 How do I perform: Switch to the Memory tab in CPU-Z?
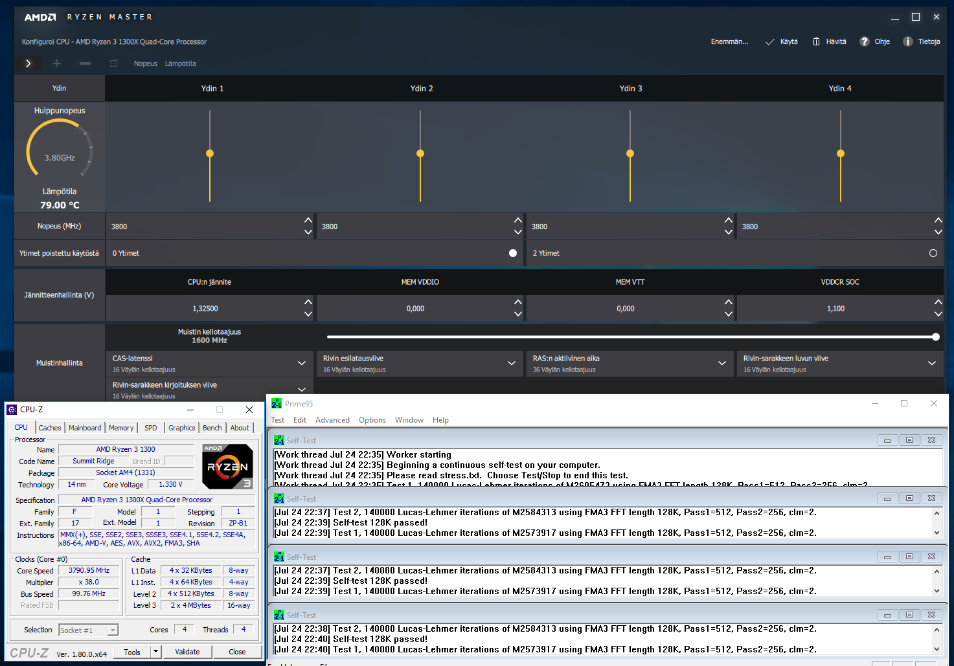pos(121,428)
